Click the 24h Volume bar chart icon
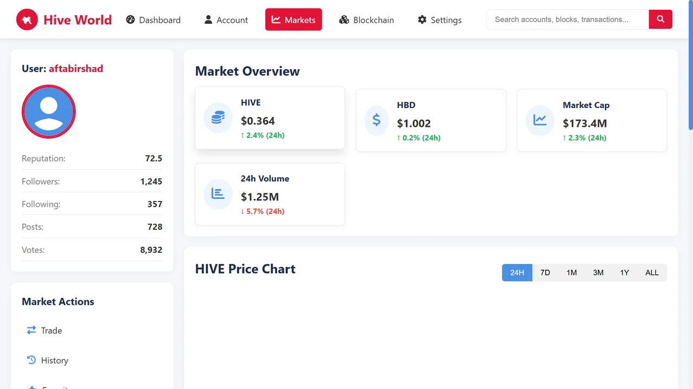693x389 pixels. tap(218, 193)
